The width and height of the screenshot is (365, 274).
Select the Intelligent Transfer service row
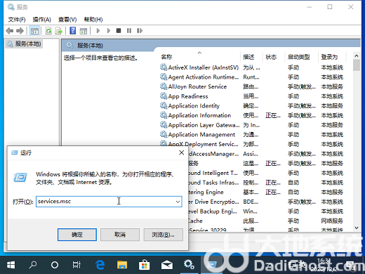[x=267, y=173]
